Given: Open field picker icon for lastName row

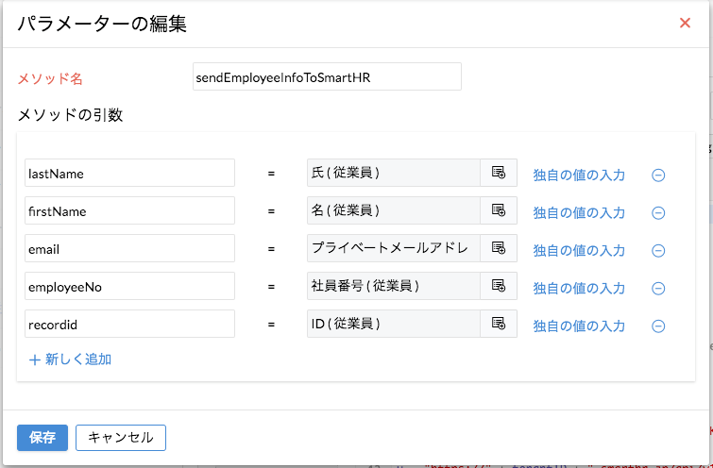Looking at the screenshot, I should 499,173.
